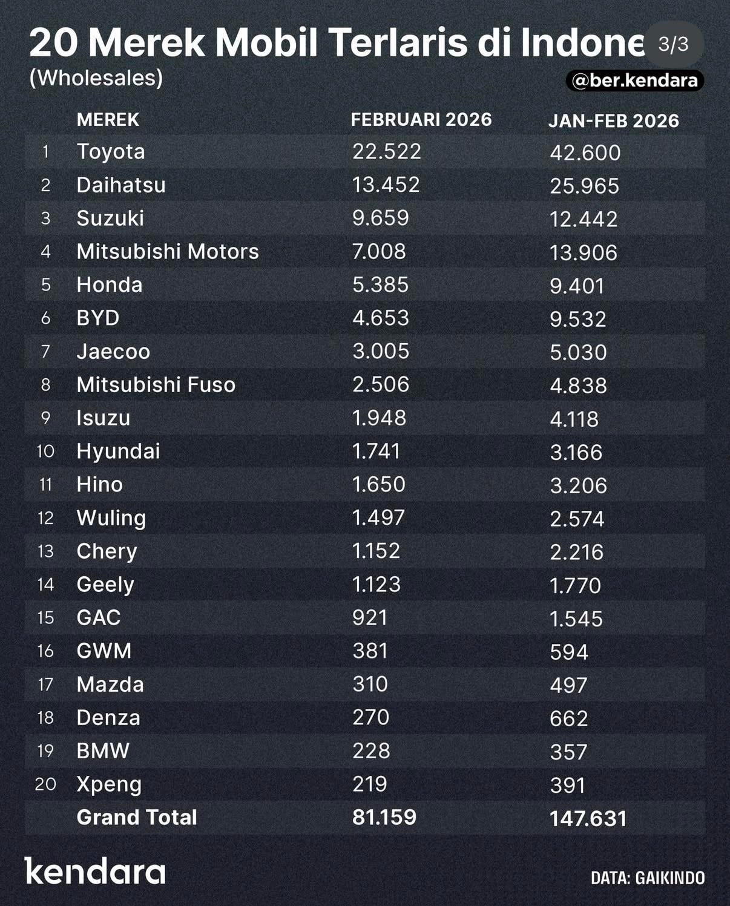Select the 81.159 February grand total

[384, 818]
